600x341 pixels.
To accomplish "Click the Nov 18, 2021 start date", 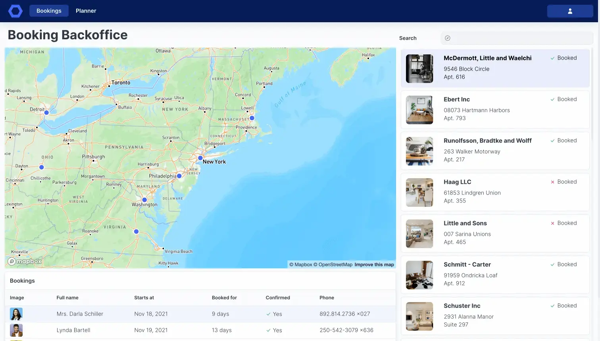I will [x=151, y=314].
